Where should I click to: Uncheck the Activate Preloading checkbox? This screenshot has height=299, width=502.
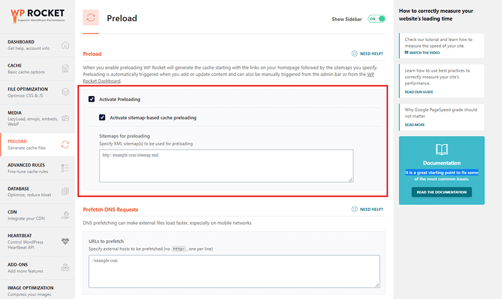[x=92, y=99]
